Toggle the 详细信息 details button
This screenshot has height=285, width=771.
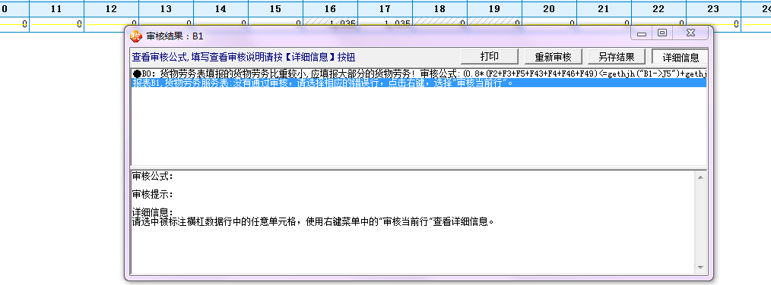[x=680, y=57]
